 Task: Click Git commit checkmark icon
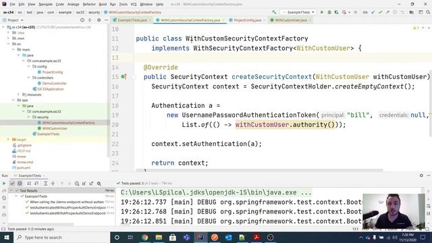click(380, 12)
